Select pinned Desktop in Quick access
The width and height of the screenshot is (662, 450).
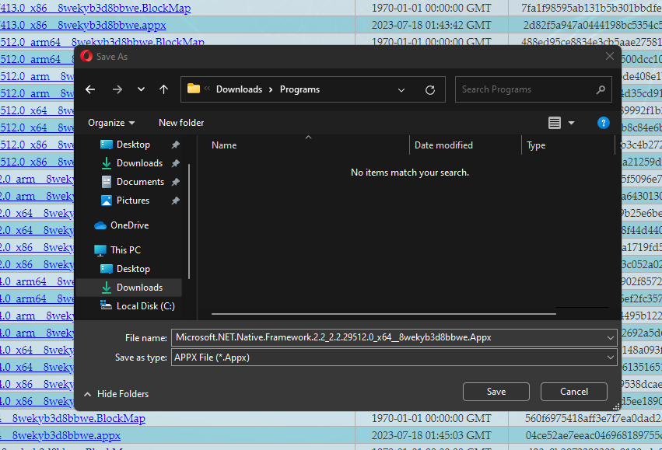coord(133,145)
